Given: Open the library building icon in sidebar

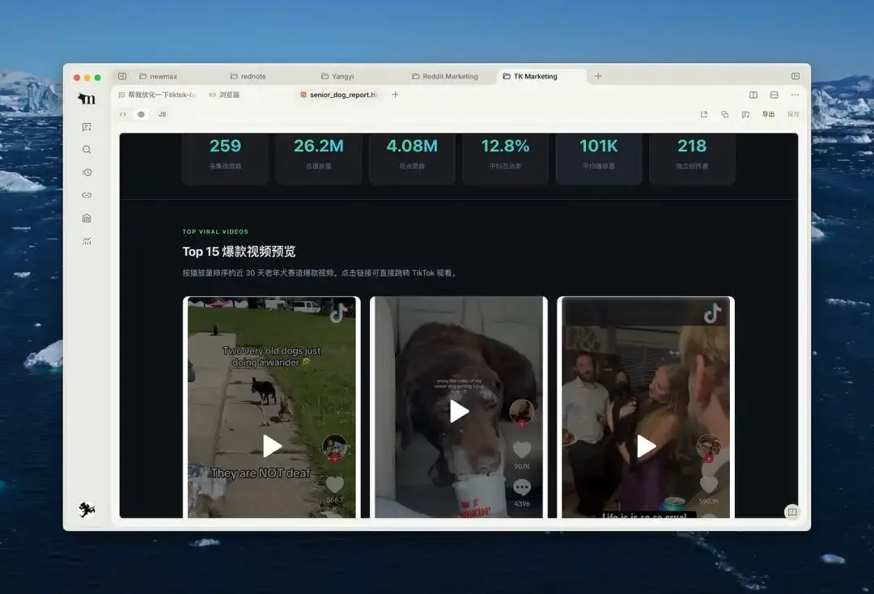Looking at the screenshot, I should pos(87,218).
